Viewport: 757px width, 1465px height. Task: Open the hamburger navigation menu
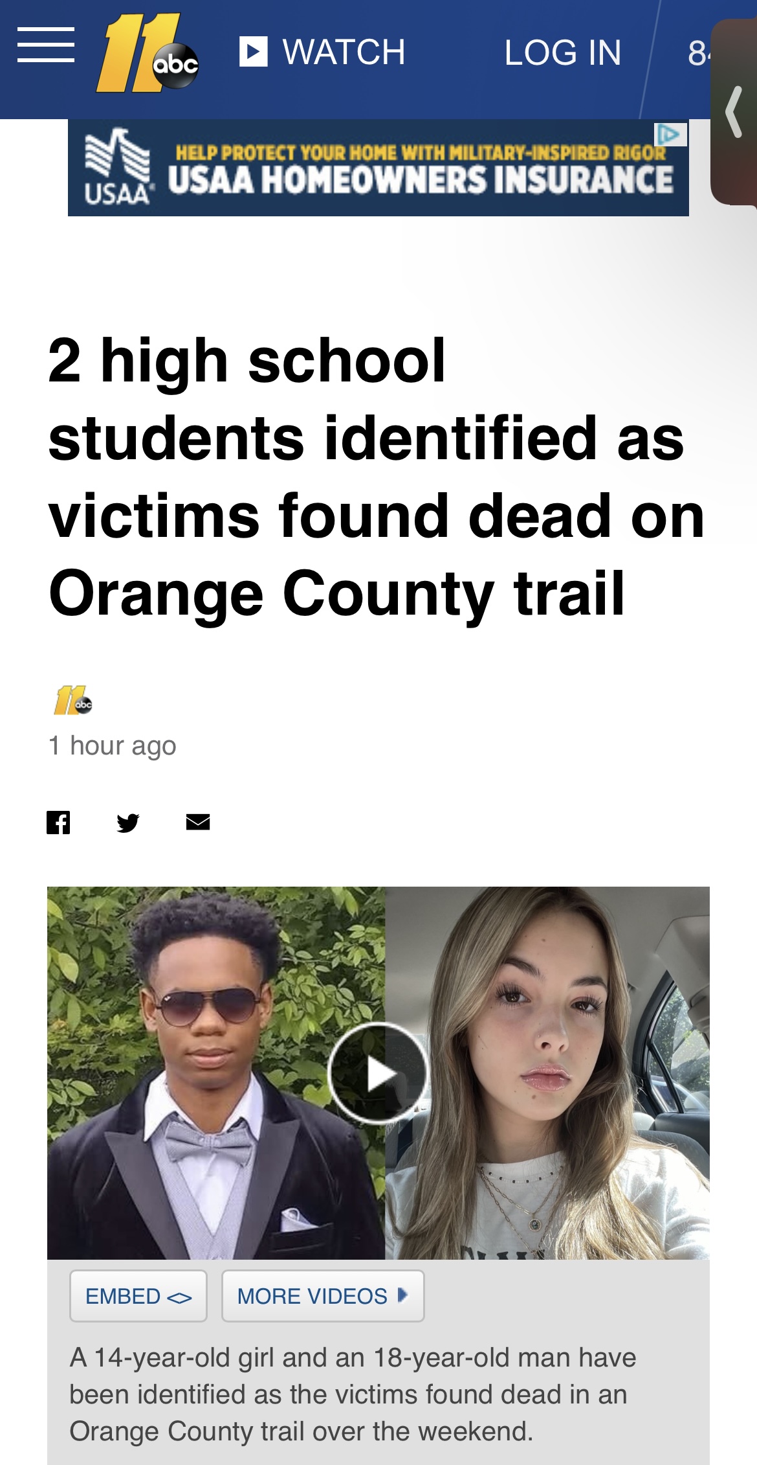coord(46,45)
